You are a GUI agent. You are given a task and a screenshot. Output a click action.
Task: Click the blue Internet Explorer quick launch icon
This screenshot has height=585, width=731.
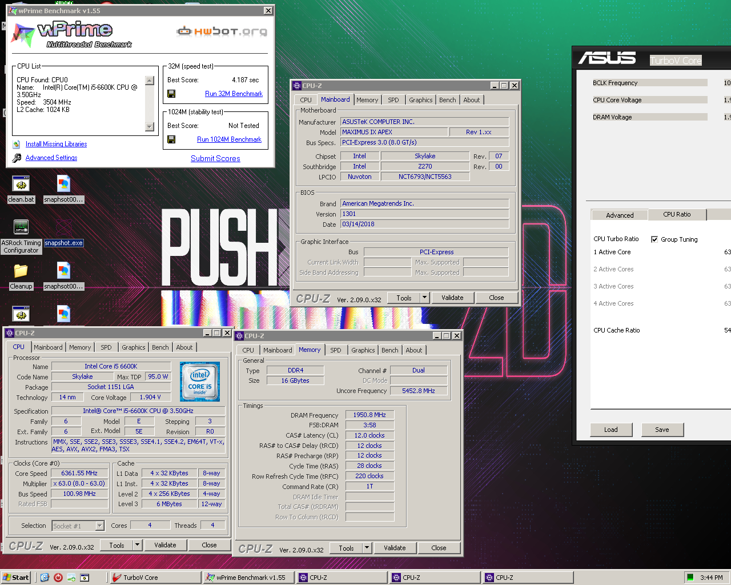[45, 578]
